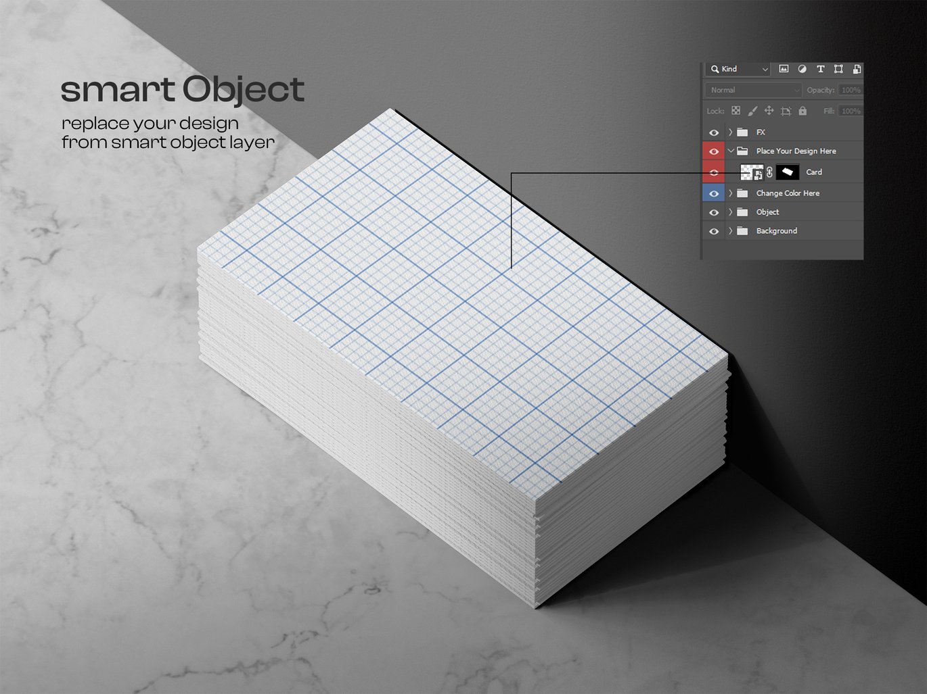Click lock position move icon

[x=769, y=111]
